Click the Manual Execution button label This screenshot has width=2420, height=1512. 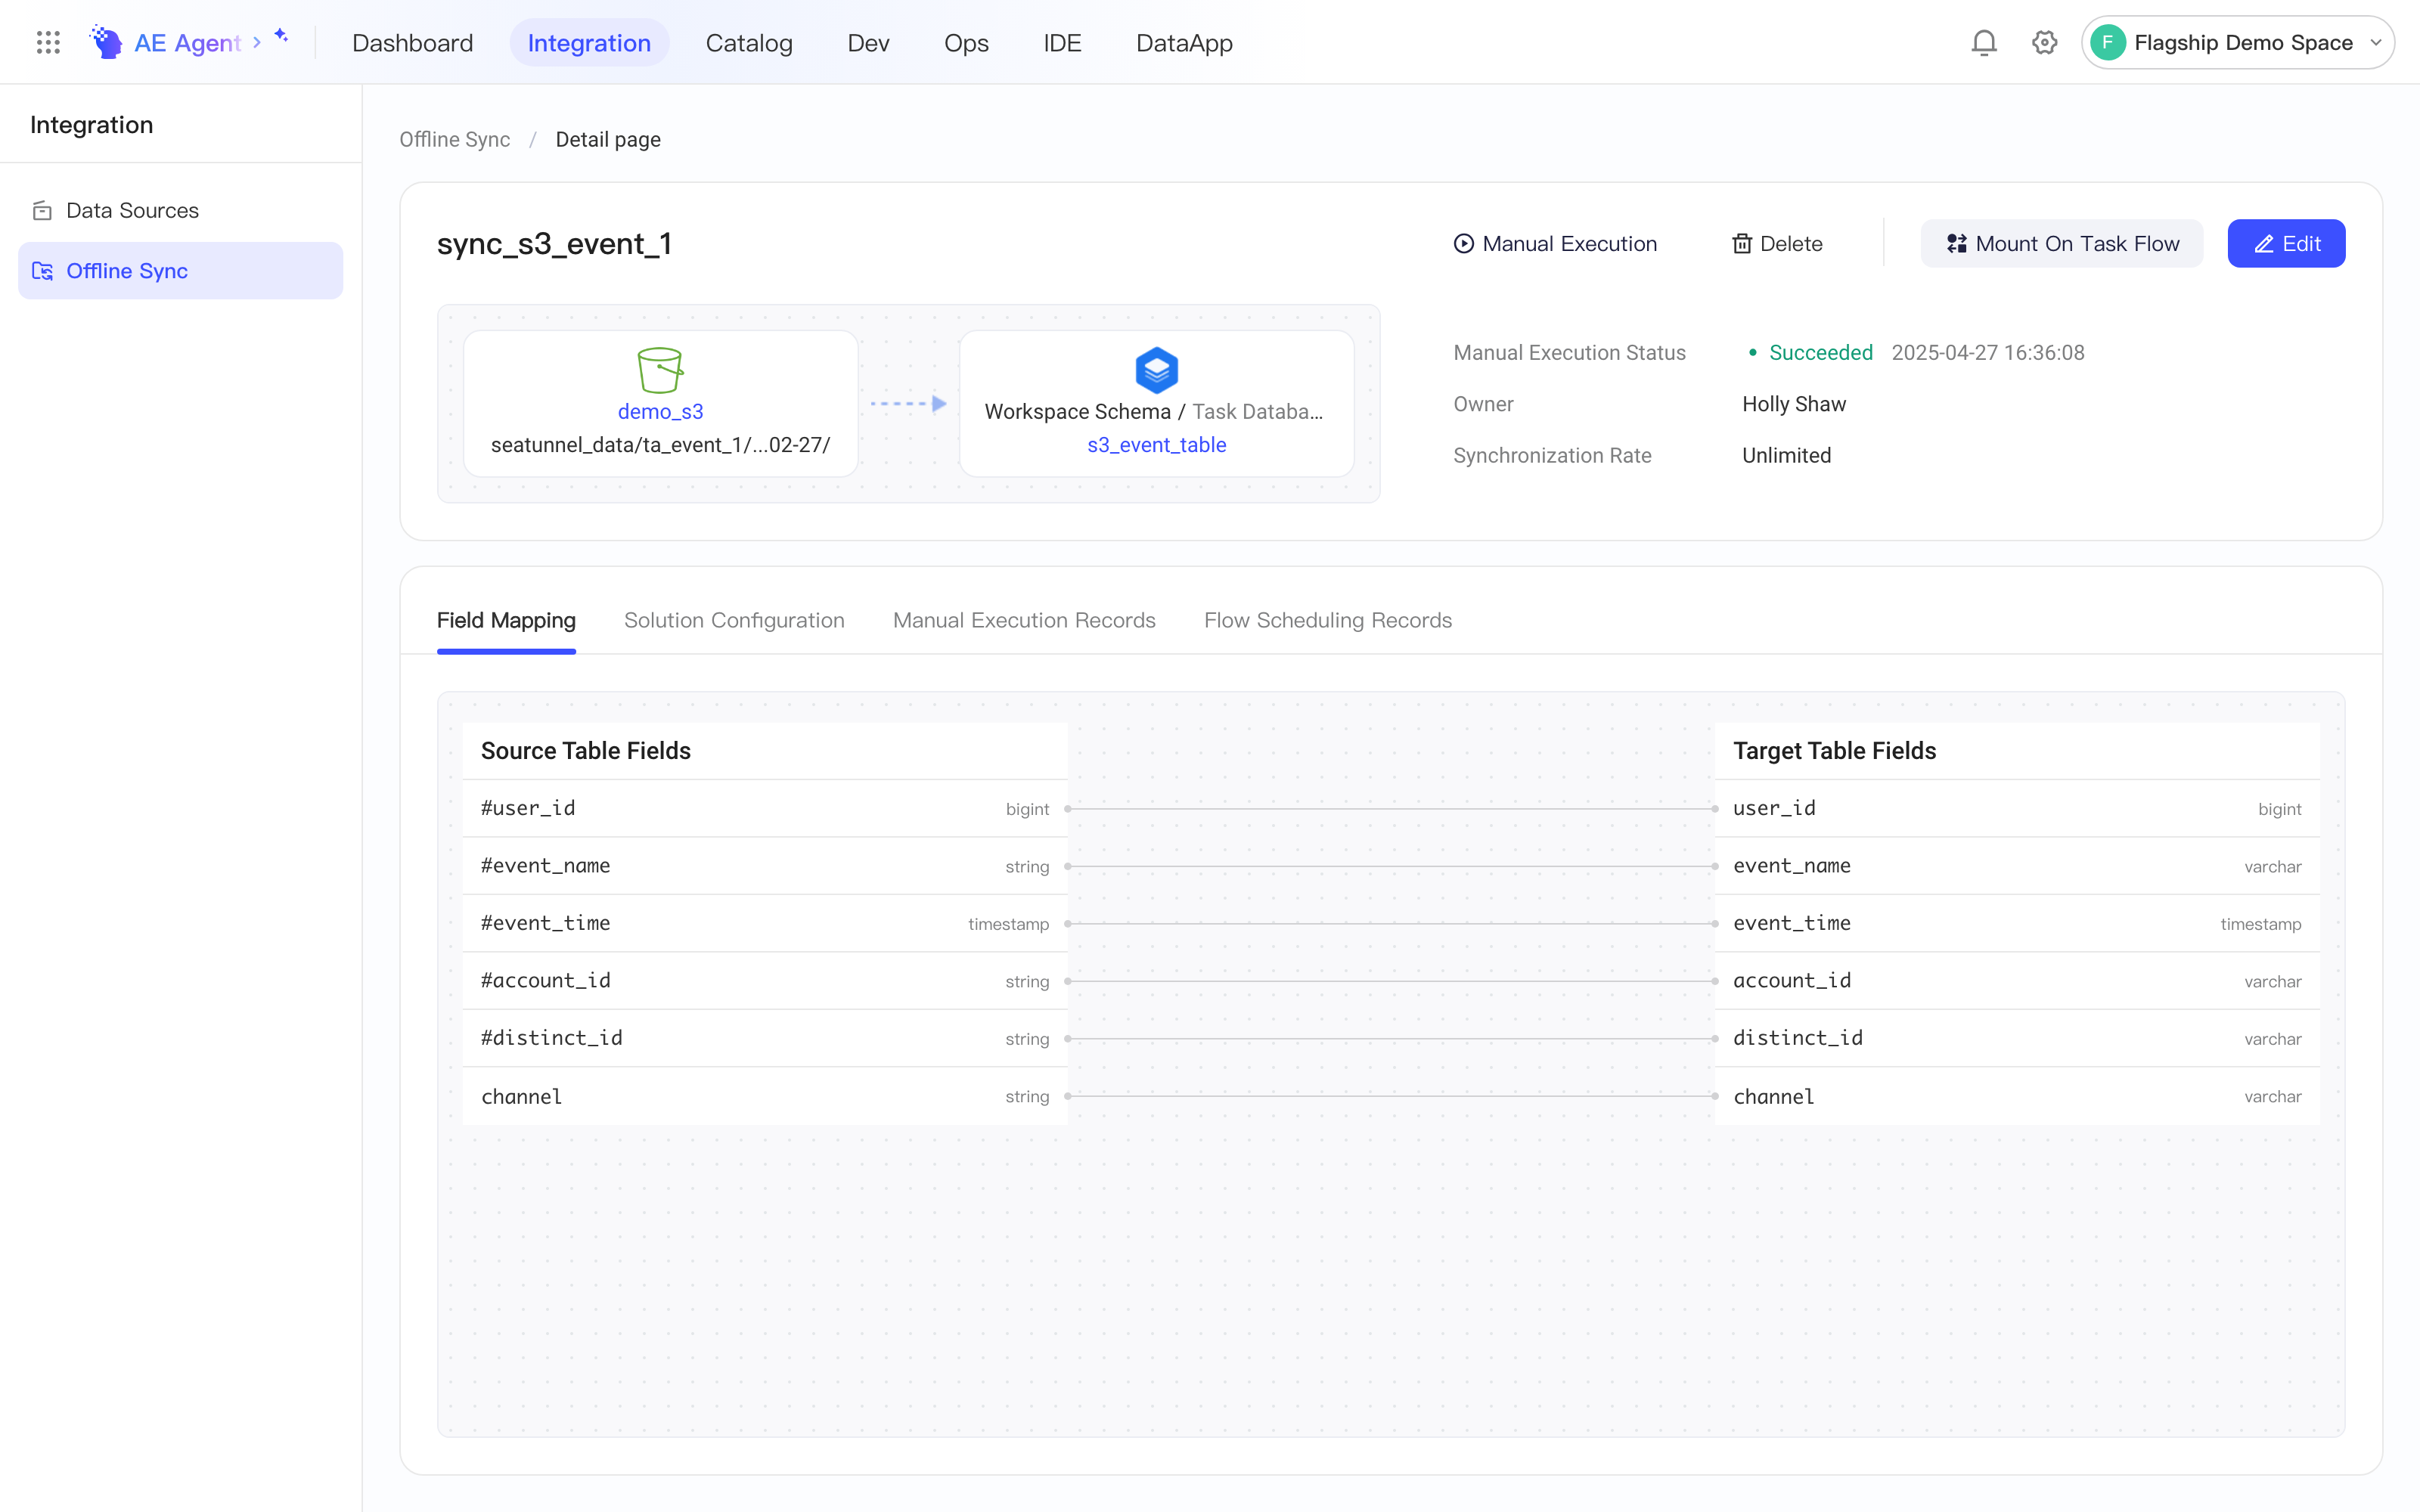1569,243
